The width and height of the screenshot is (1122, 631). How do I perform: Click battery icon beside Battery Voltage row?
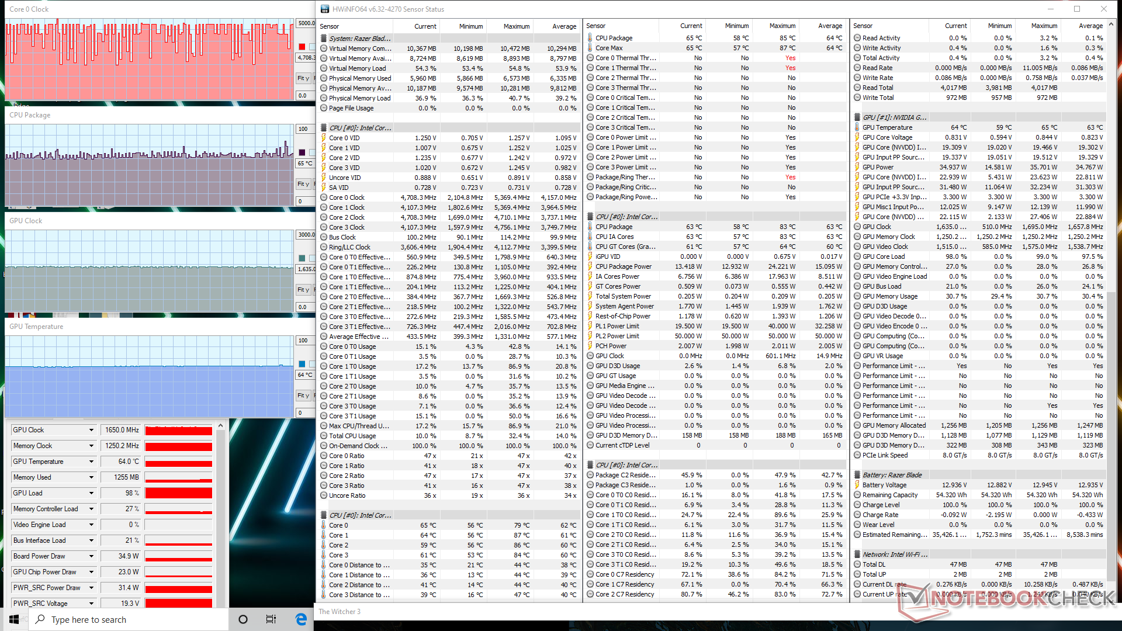[x=857, y=485]
